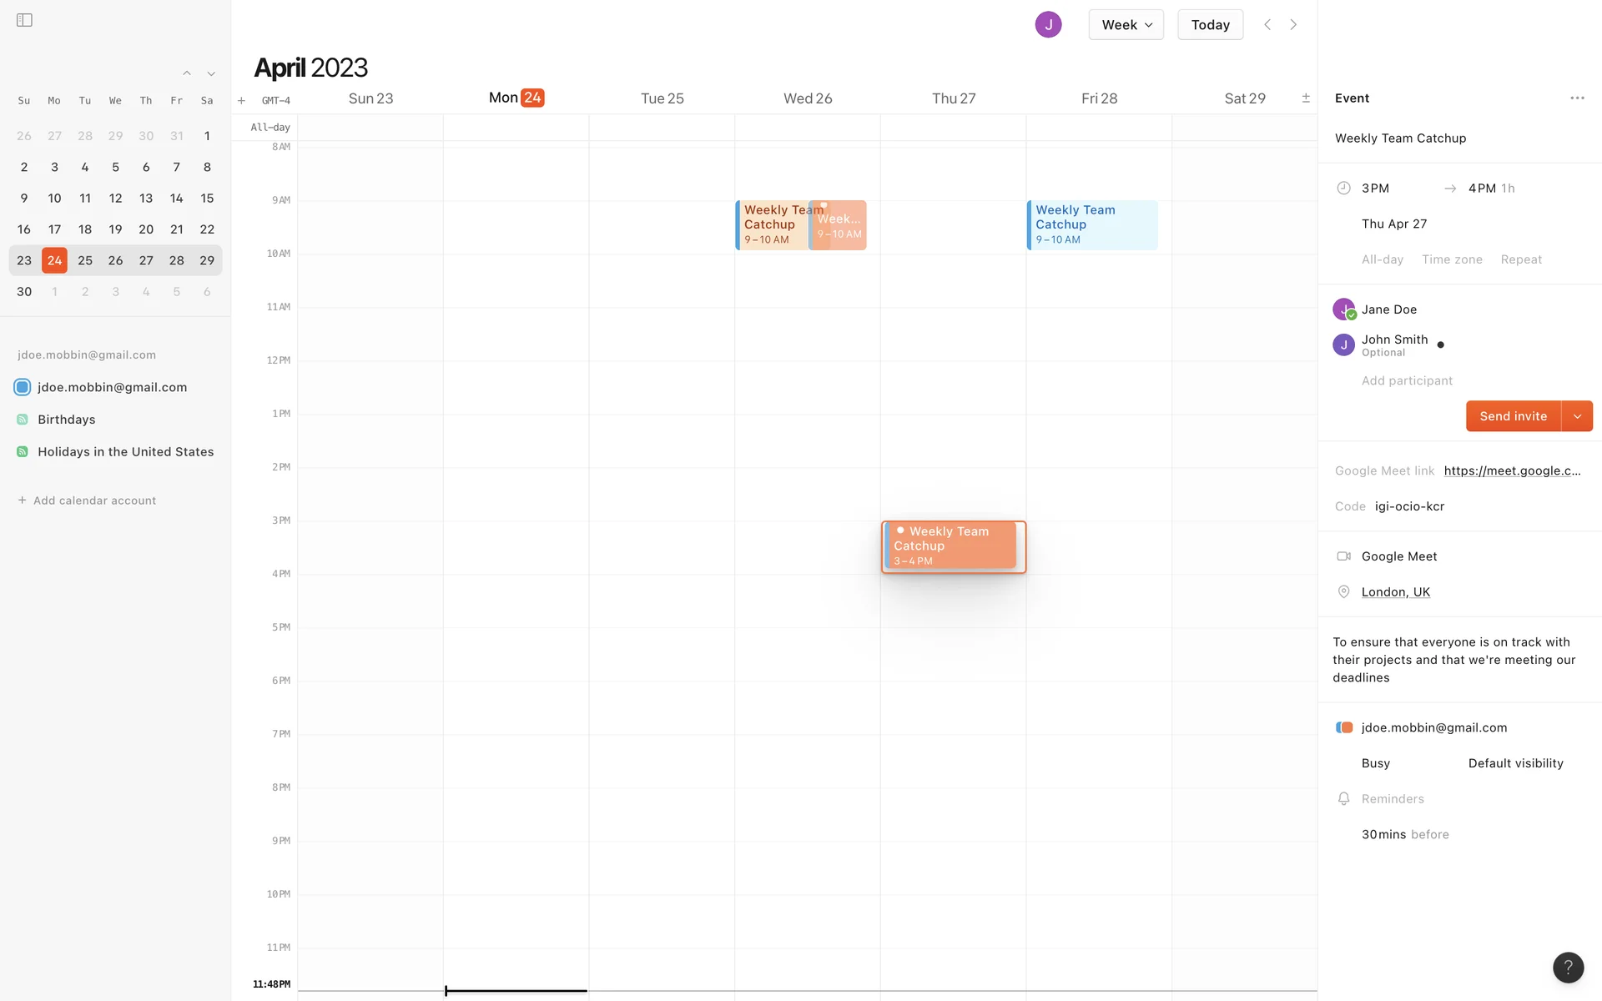Click the plus icon beside GMT-4
The width and height of the screenshot is (1602, 1001).
point(241,101)
